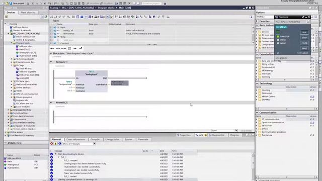Collapse the Program blocks folder in tree
Viewport: 322px width, 181px height.
tap(12, 43)
